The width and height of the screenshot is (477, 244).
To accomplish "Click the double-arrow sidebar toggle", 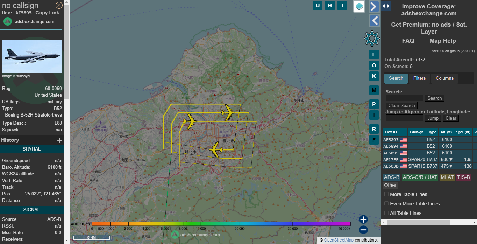I will [x=386, y=6].
